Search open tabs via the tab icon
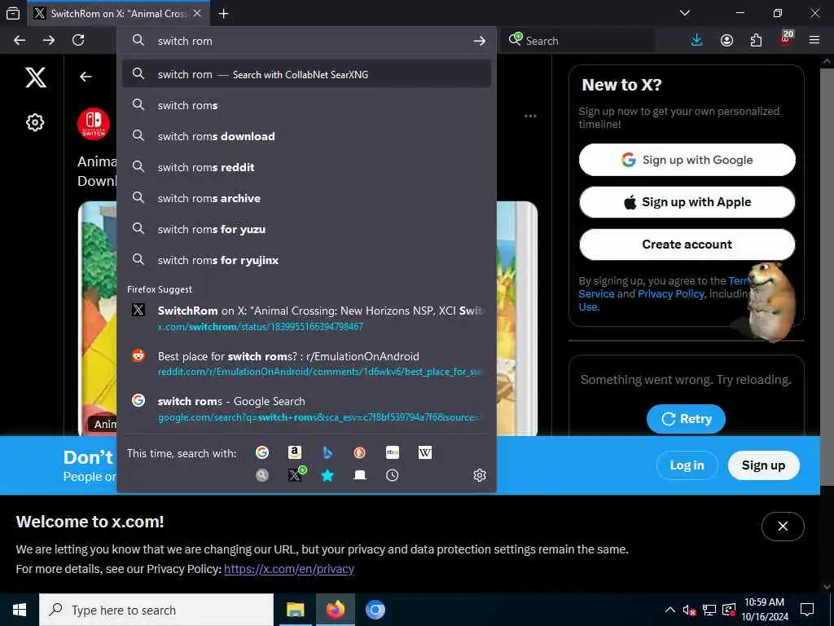The width and height of the screenshot is (834, 626). point(359,475)
